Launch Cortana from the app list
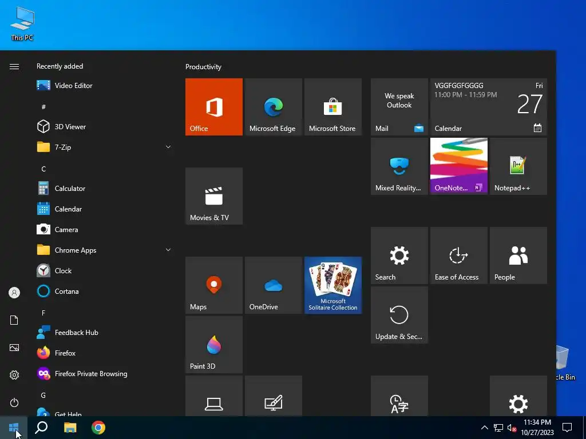586x439 pixels. 104,291
